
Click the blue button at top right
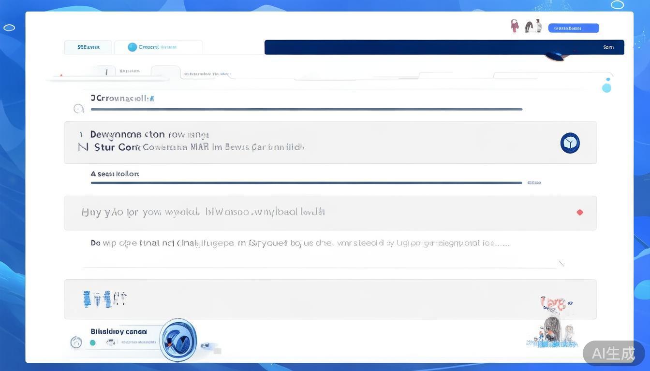(x=573, y=28)
